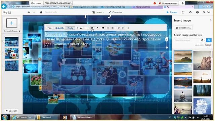
Task: Toggle italic formatting in text toolbar
Action: (x=97, y=28)
